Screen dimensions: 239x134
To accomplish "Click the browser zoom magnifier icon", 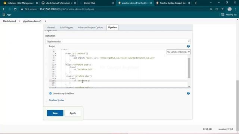I will point(211,9).
